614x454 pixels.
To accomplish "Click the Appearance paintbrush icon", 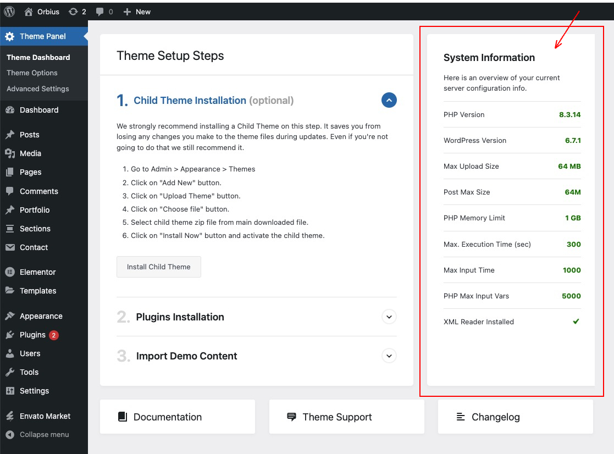I will coord(10,316).
